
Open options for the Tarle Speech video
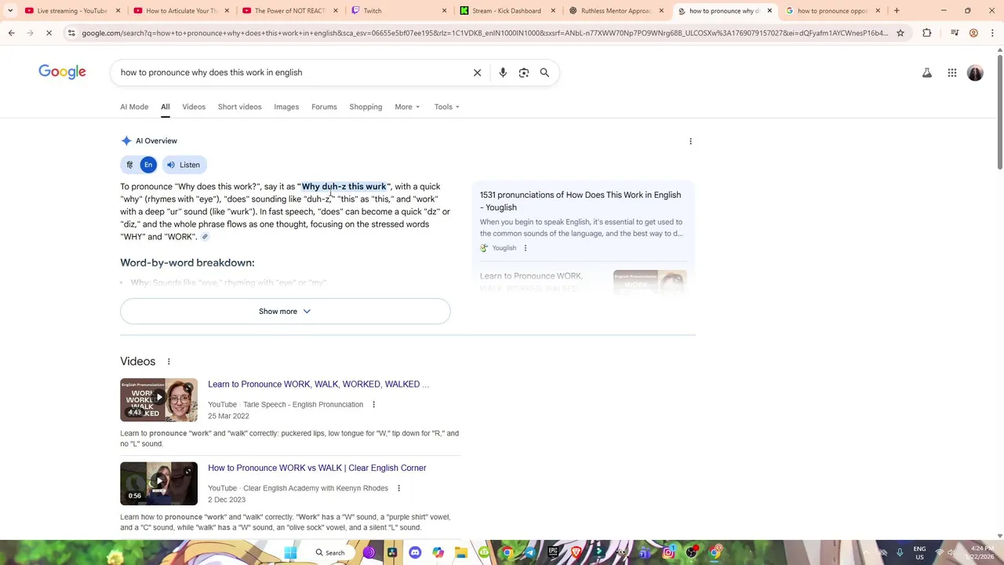[x=373, y=405]
